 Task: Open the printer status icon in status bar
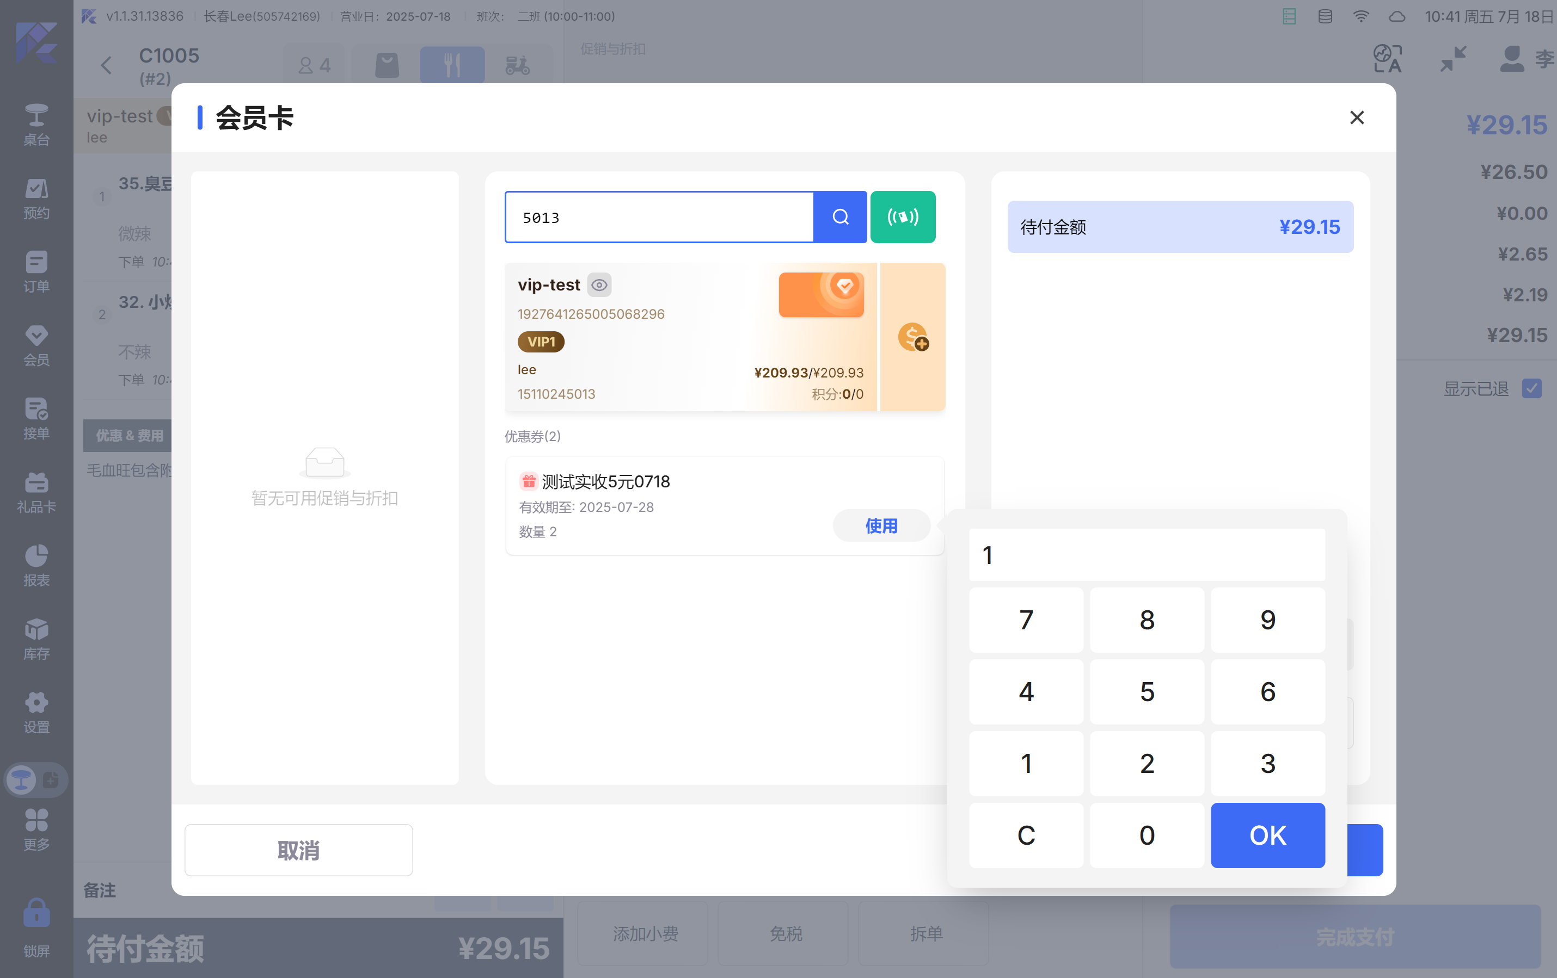[1289, 16]
